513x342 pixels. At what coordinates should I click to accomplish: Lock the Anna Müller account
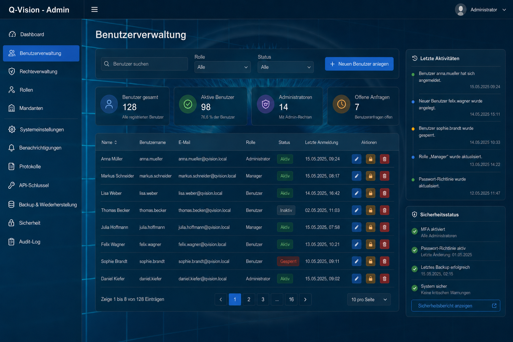tap(370, 159)
